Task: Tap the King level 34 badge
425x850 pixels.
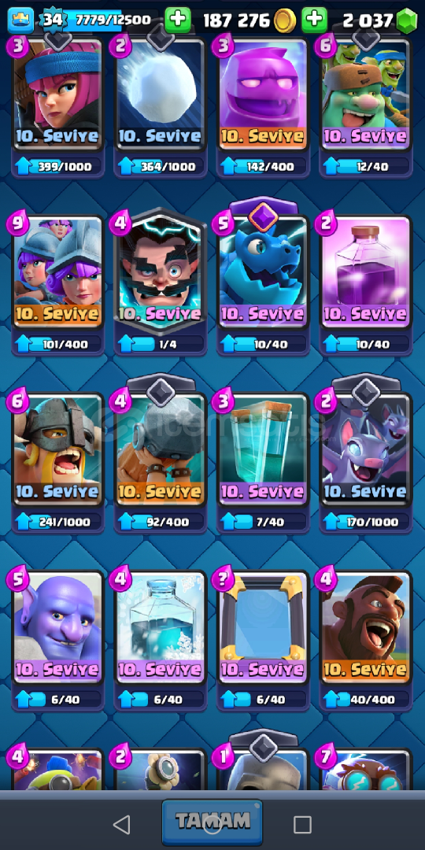Action: point(52,20)
